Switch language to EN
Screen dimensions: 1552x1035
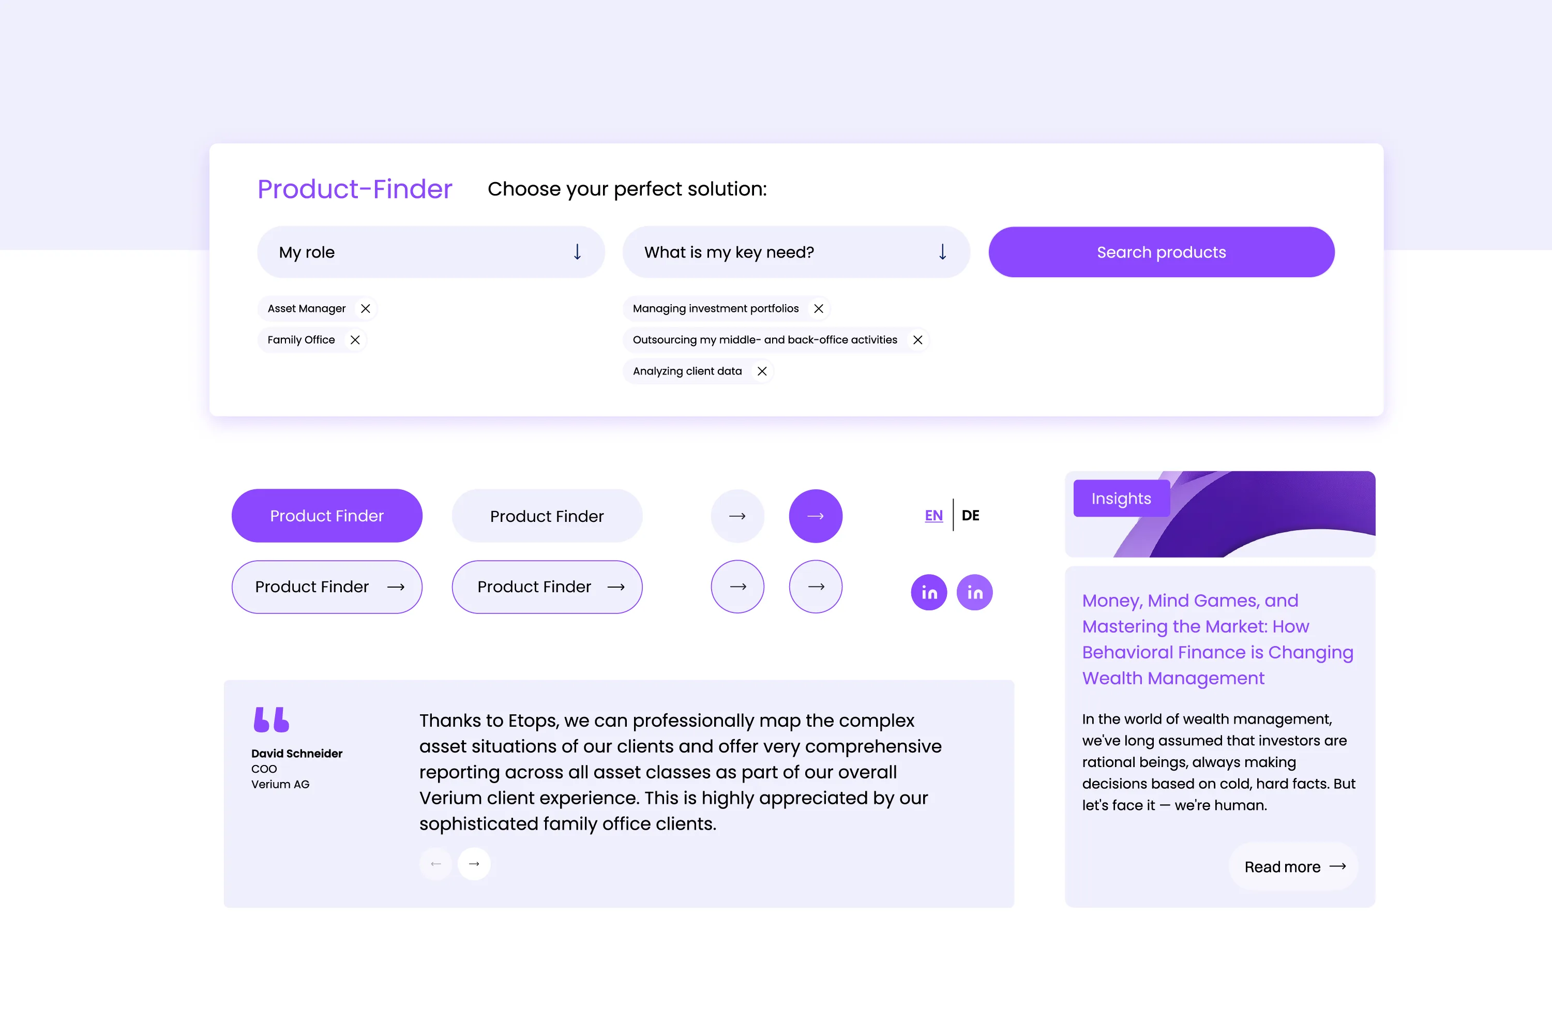coord(933,516)
